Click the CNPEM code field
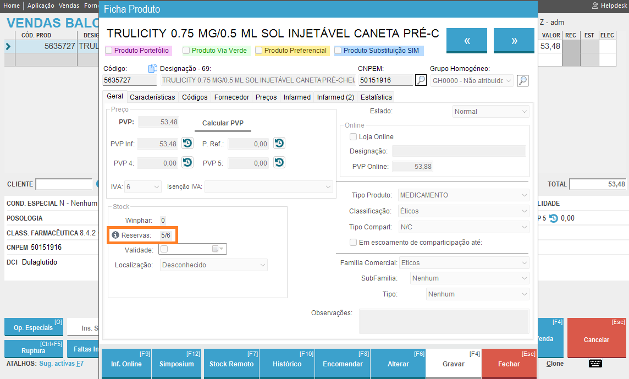 point(385,80)
